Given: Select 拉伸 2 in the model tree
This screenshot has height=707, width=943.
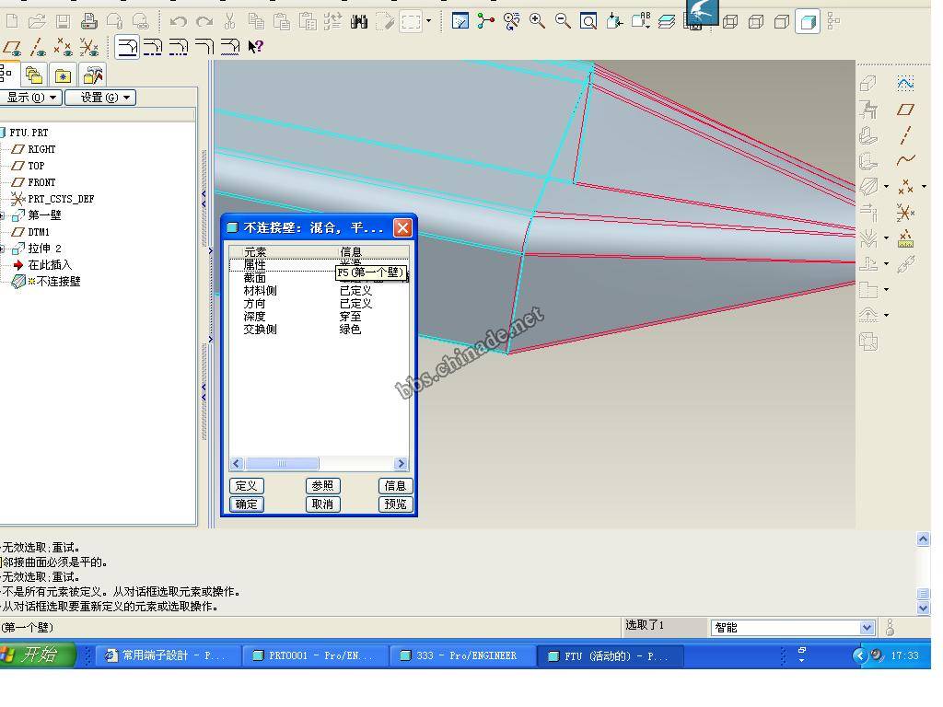Looking at the screenshot, I should click(x=44, y=249).
